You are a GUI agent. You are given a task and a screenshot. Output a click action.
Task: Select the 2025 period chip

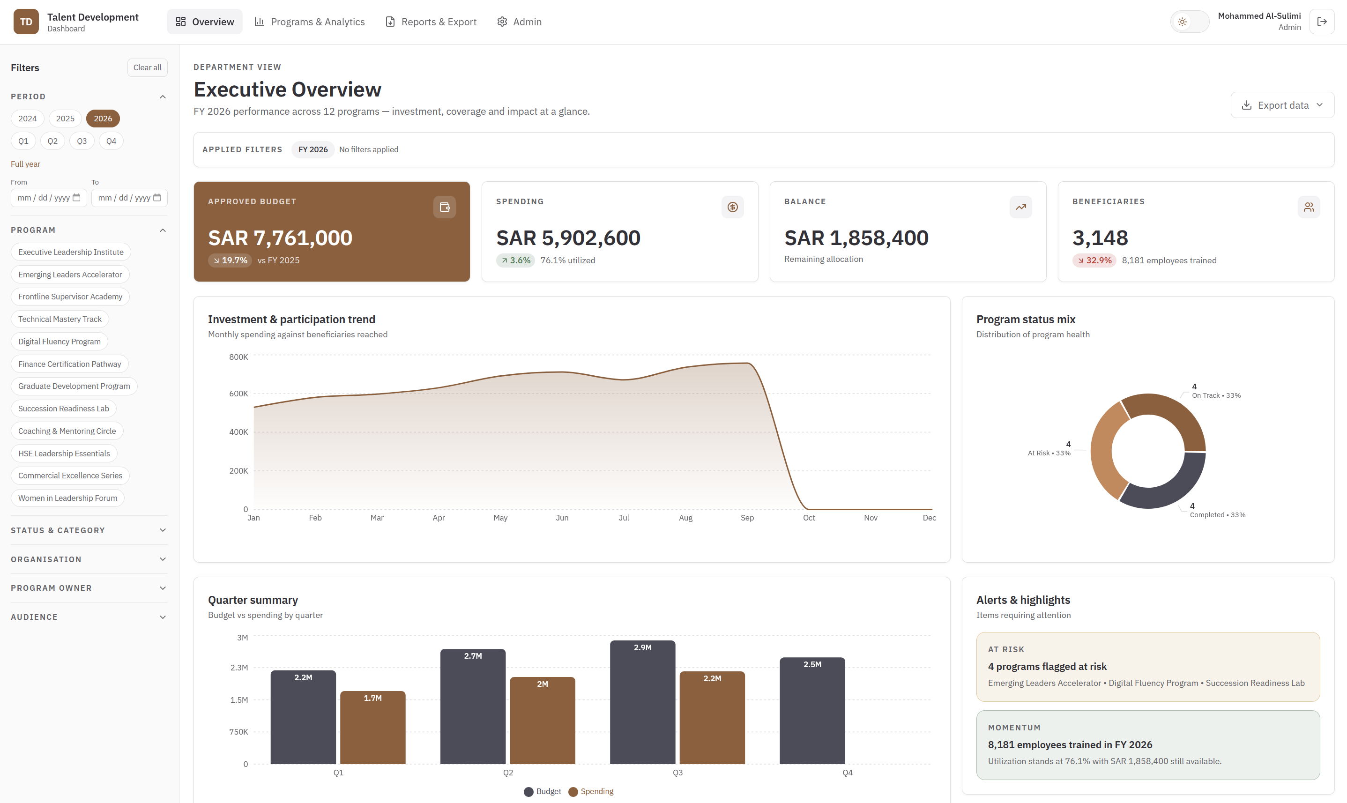[65, 119]
